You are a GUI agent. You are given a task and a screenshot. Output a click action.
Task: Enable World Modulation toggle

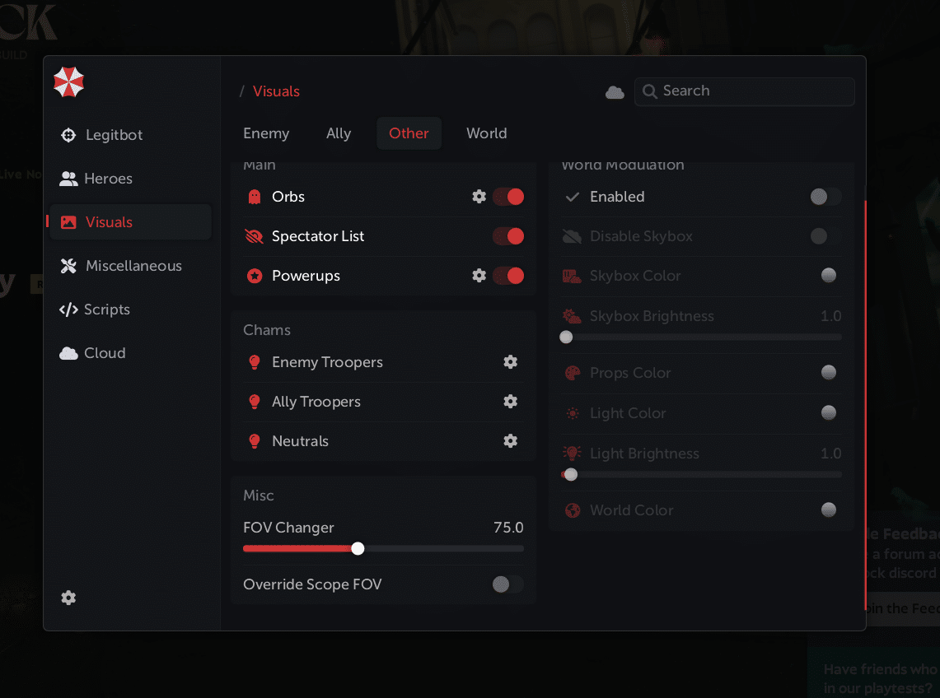point(825,197)
